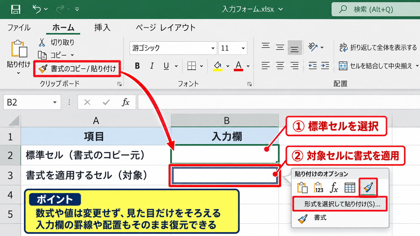The height and width of the screenshot is (236, 420).
Task: Open the Name Box B2 dropdown
Action: 55,102
